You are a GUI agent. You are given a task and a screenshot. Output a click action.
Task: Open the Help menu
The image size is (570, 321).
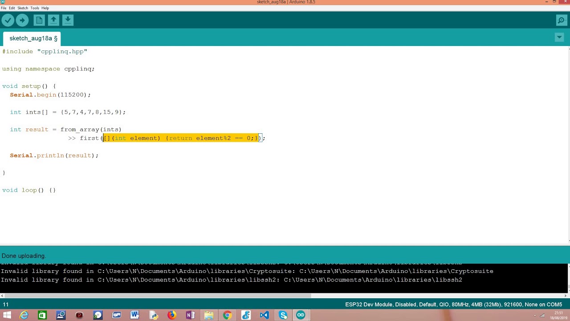(45, 8)
